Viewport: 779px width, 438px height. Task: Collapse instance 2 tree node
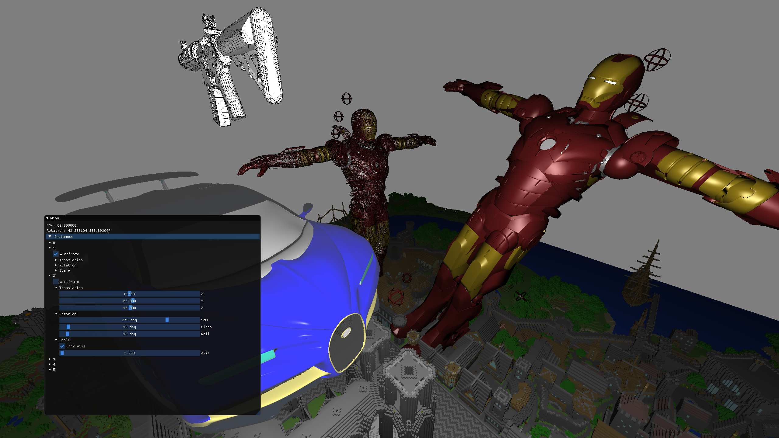point(50,276)
